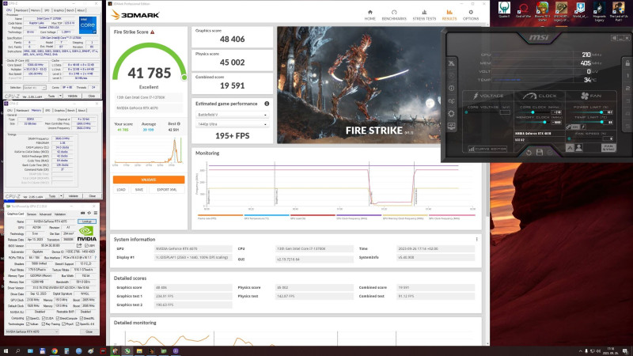Screen dimensions: 633x356
Task: Open the 1440p Ultra resolution dropdown
Action: tap(232, 124)
